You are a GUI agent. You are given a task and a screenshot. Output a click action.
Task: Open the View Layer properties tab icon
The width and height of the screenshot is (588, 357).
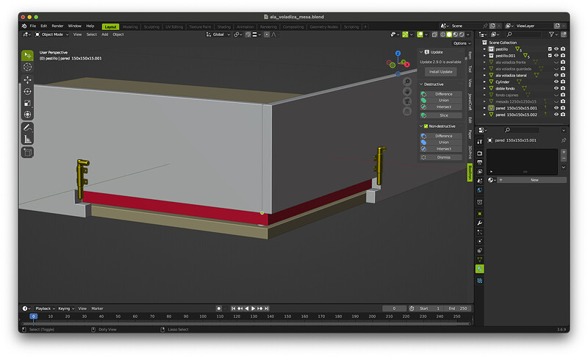coord(480,172)
